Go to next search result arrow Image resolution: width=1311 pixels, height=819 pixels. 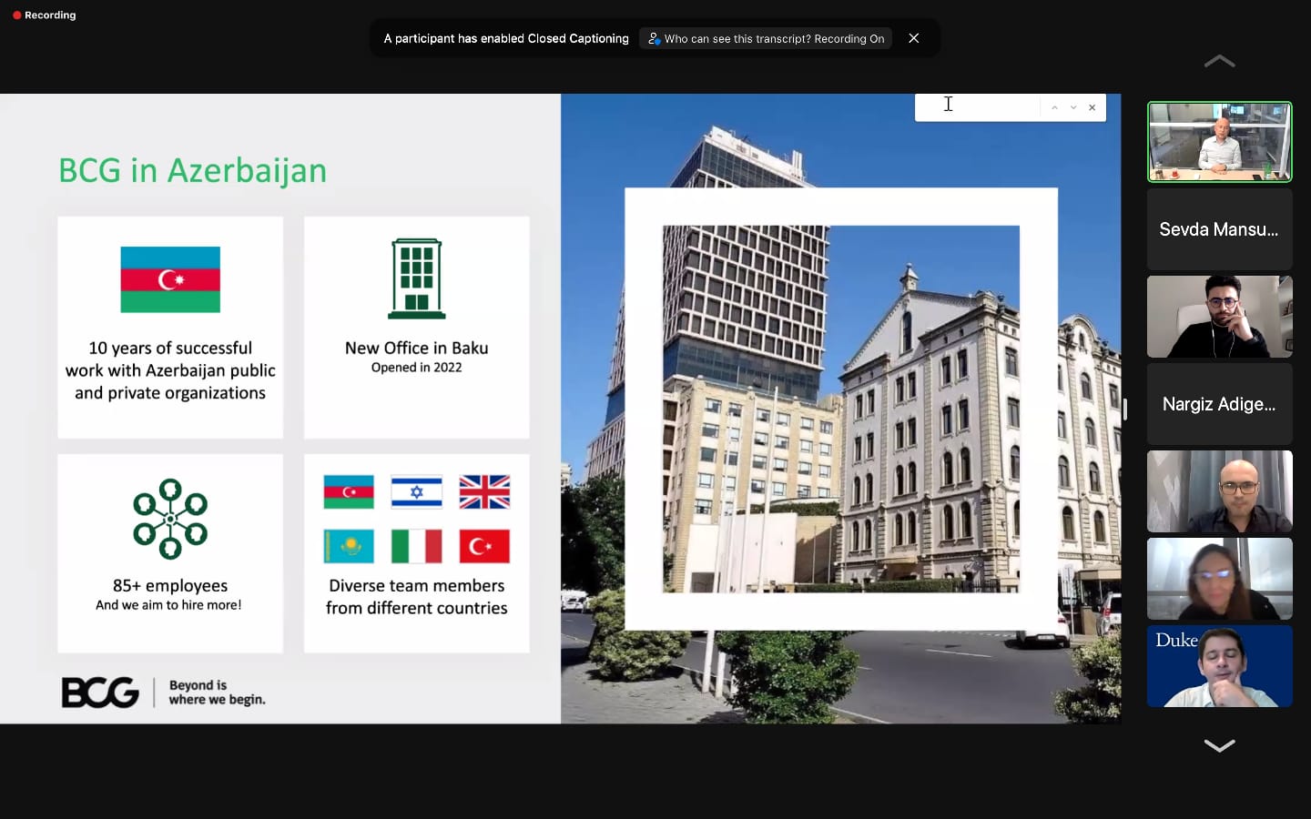[1073, 107]
